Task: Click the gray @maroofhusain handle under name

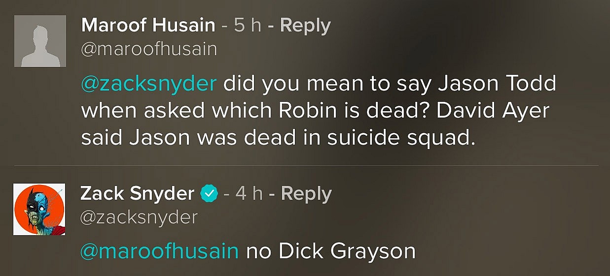Action: 148,49
